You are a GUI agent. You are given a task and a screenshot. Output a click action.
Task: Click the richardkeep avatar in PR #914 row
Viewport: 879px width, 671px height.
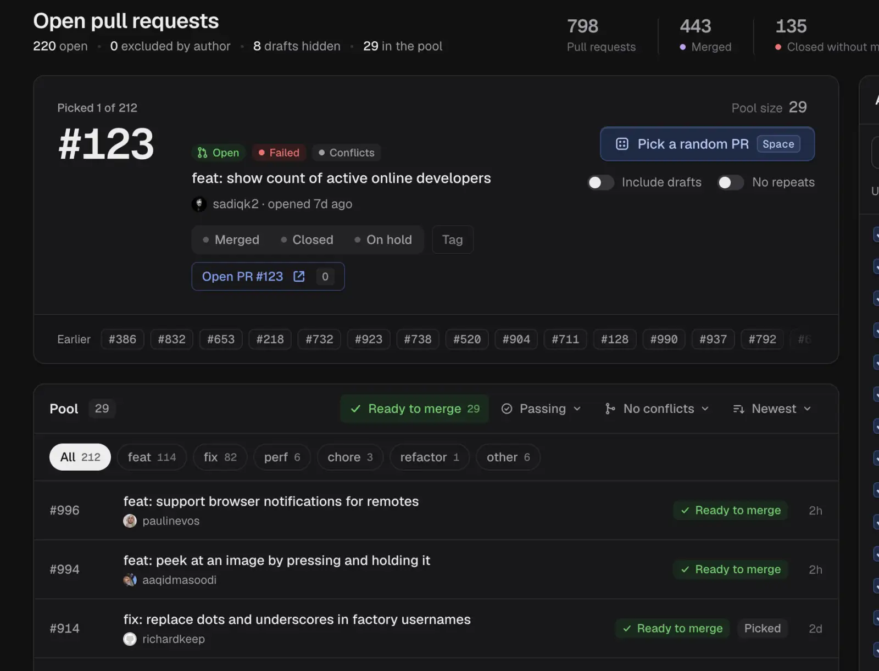(x=130, y=639)
